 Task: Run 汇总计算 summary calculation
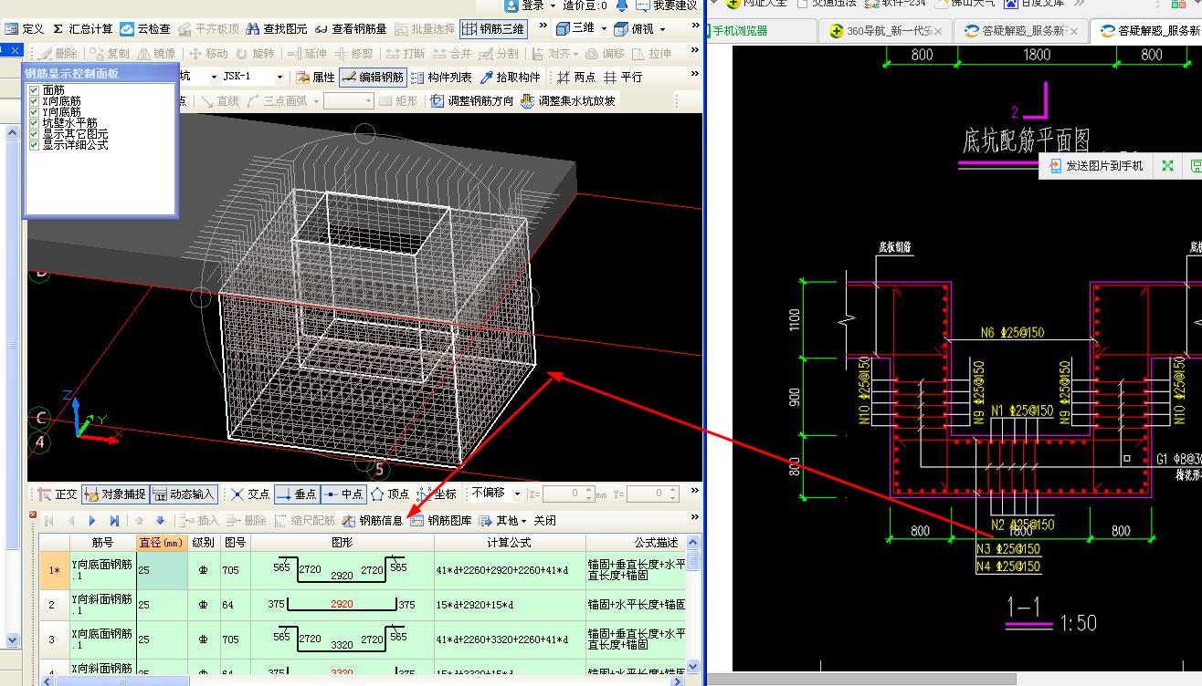pos(81,29)
